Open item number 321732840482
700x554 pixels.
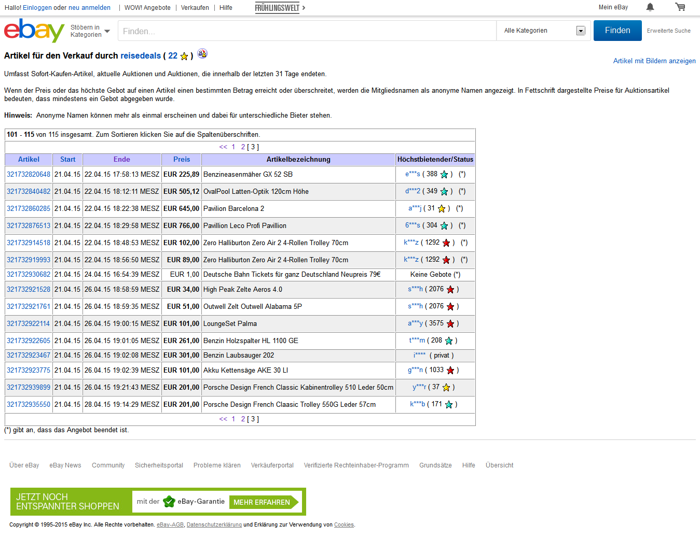pos(29,191)
